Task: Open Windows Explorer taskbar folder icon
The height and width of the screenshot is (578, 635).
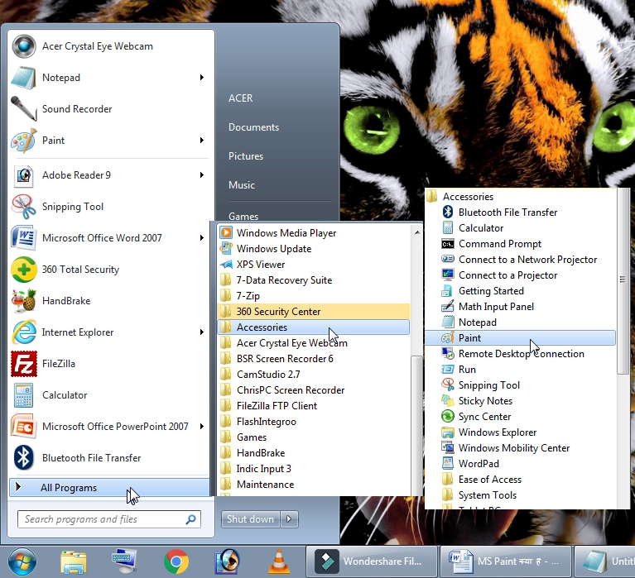Action: pyautogui.click(x=74, y=561)
